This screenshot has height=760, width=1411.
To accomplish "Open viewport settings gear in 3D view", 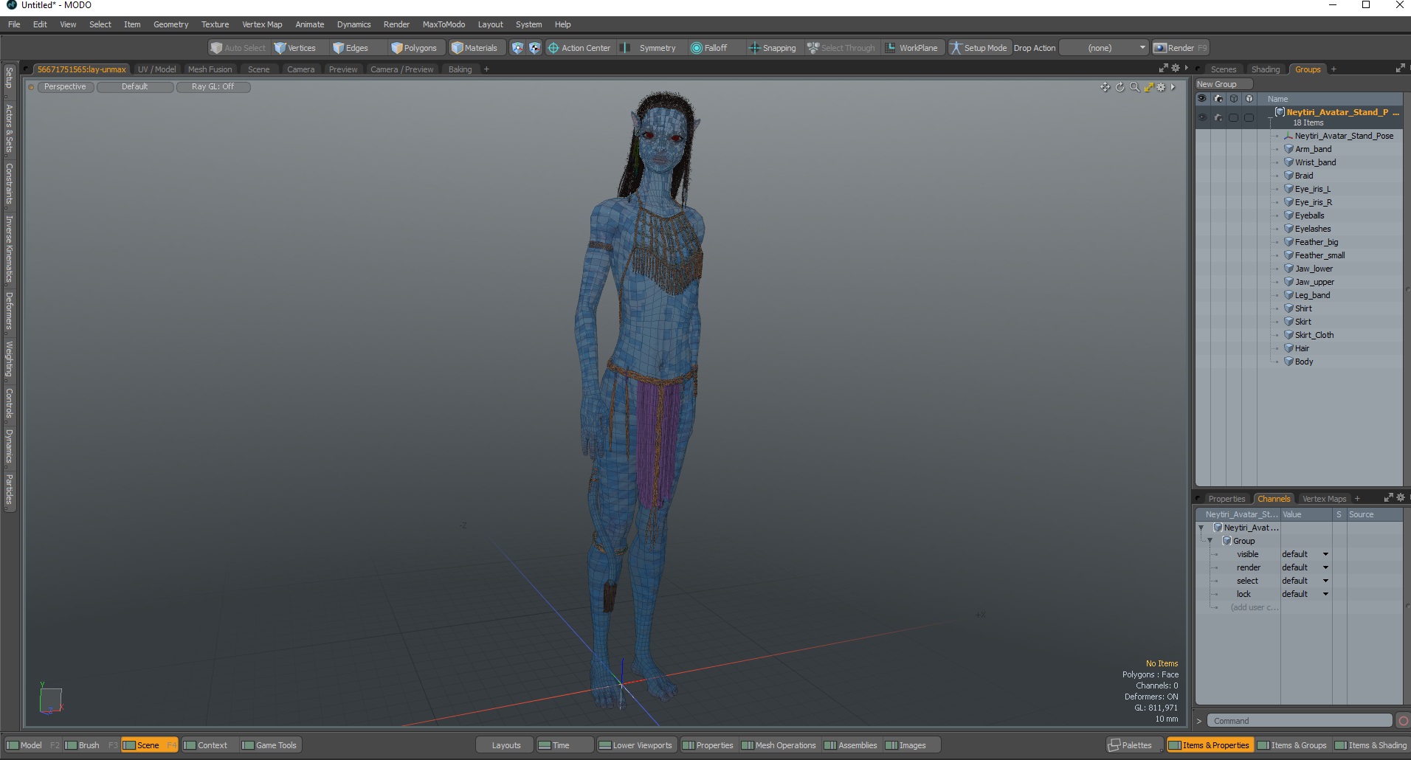I will pyautogui.click(x=1161, y=87).
